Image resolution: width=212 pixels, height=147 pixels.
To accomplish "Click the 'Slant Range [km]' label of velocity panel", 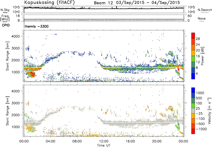I will 7,111.
